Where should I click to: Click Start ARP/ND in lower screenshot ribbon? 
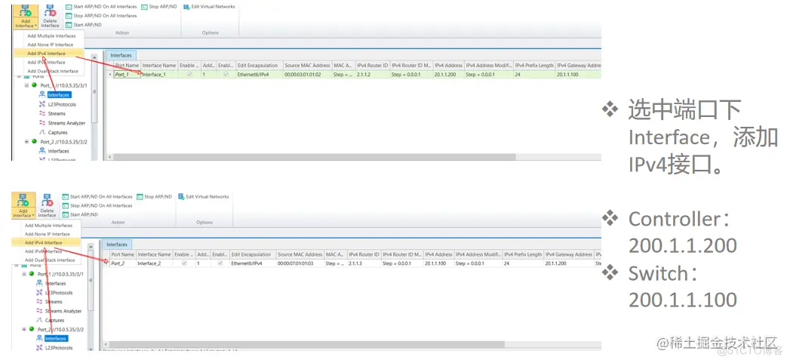coord(80,214)
